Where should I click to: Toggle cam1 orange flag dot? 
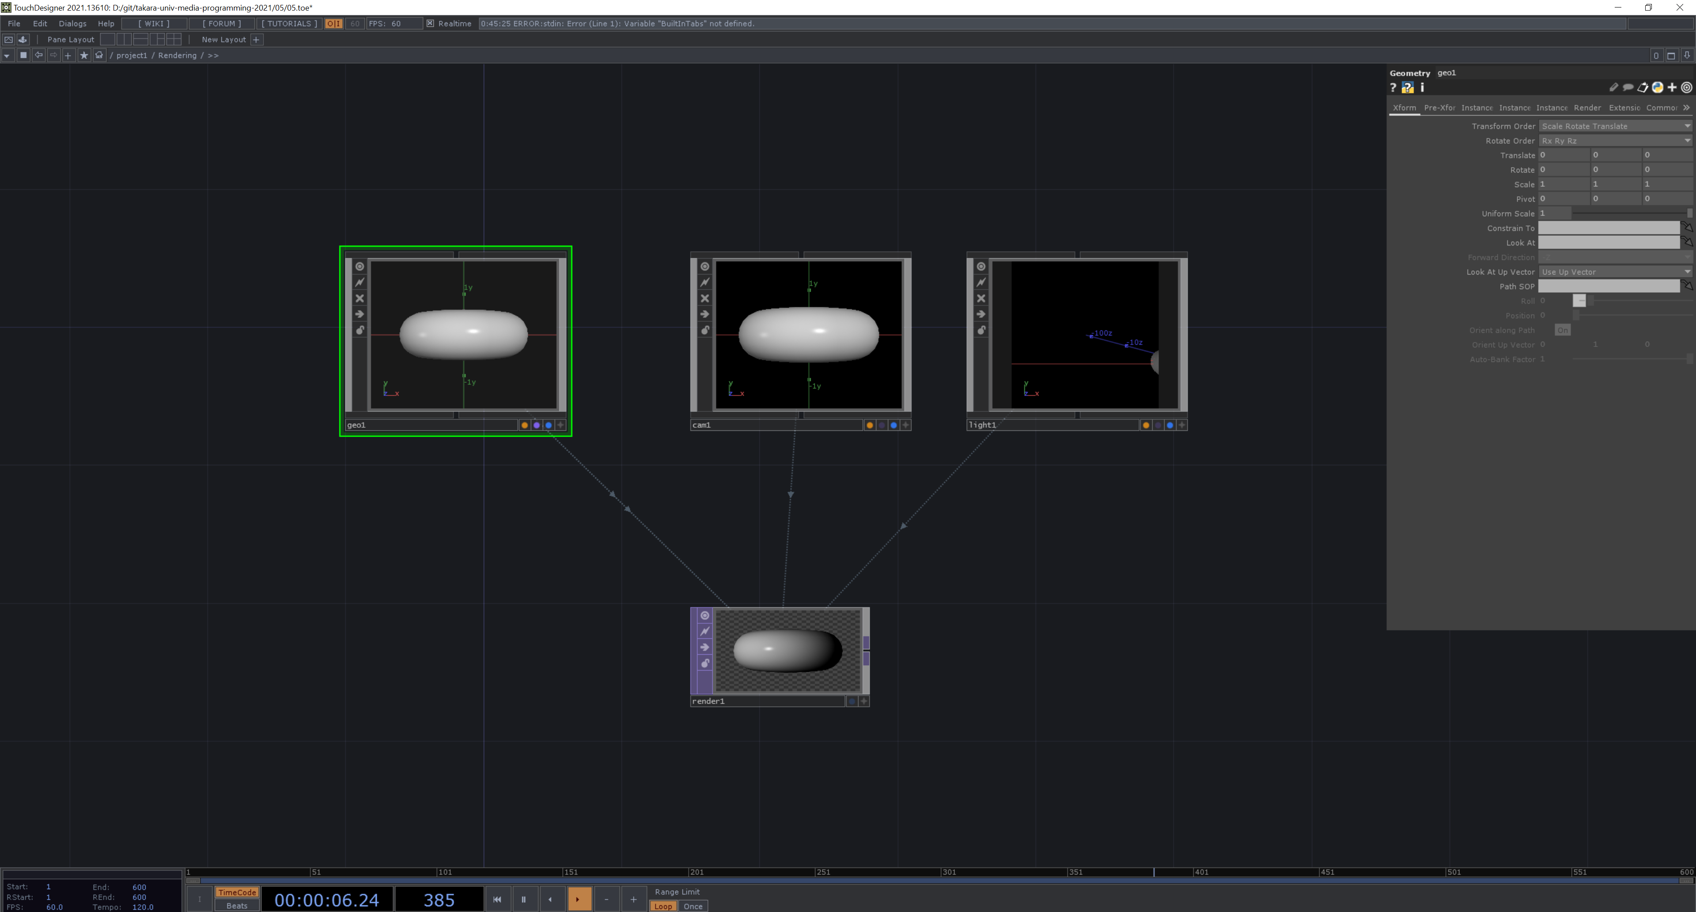click(870, 425)
